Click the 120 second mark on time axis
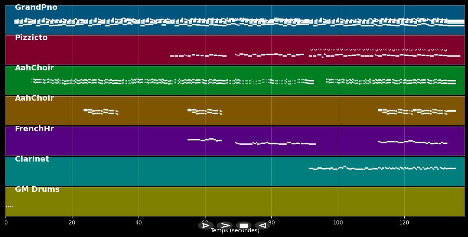The height and width of the screenshot is (237, 468). [404, 222]
